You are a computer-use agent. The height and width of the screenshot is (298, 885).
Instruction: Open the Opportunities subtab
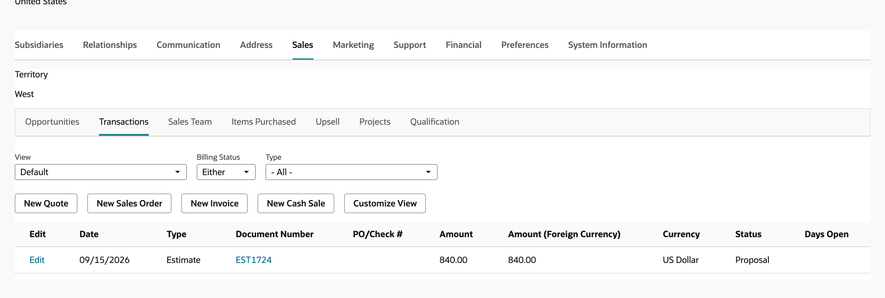52,122
